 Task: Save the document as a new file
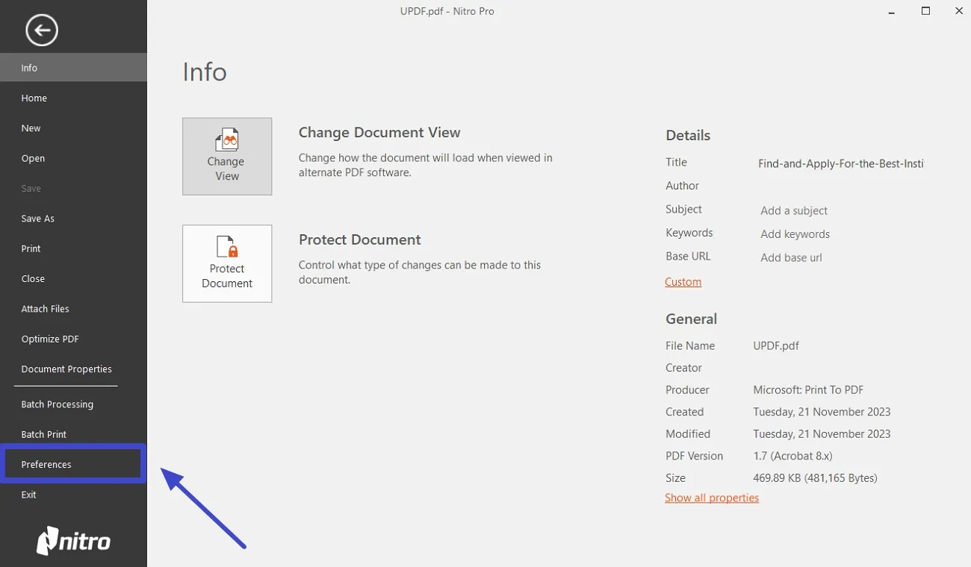(x=37, y=218)
